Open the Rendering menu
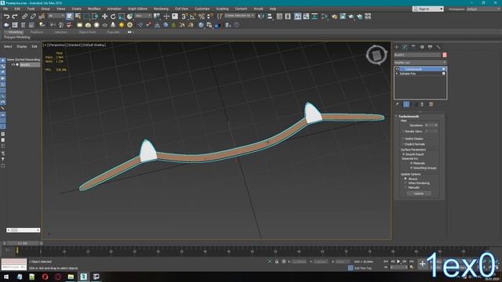This screenshot has width=502, height=282. click(161, 9)
